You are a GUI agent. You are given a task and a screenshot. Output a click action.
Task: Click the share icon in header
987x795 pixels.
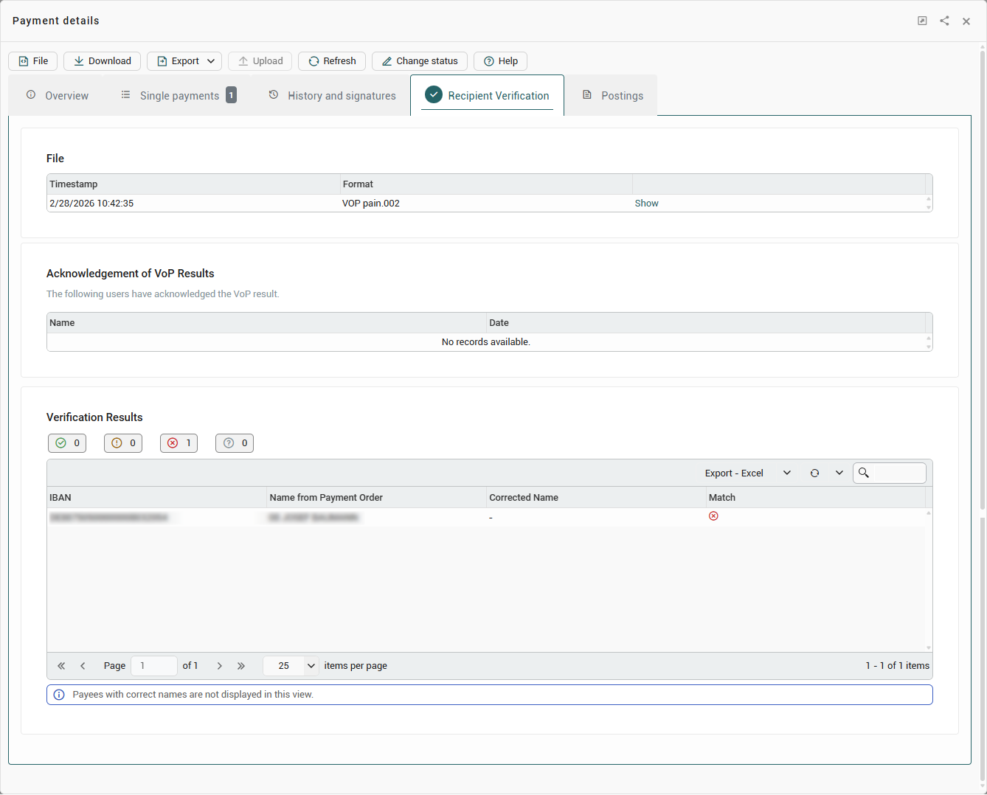tap(944, 21)
